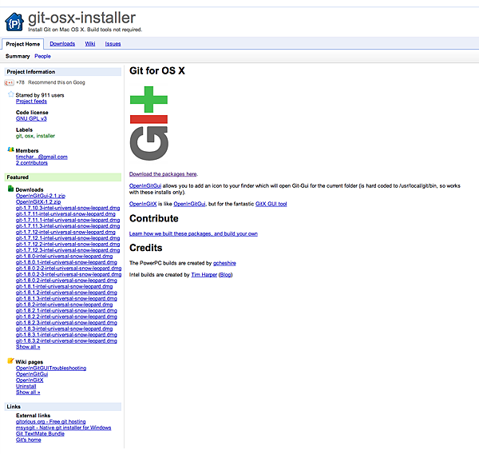Click the Google +1 button icon

coord(9,82)
